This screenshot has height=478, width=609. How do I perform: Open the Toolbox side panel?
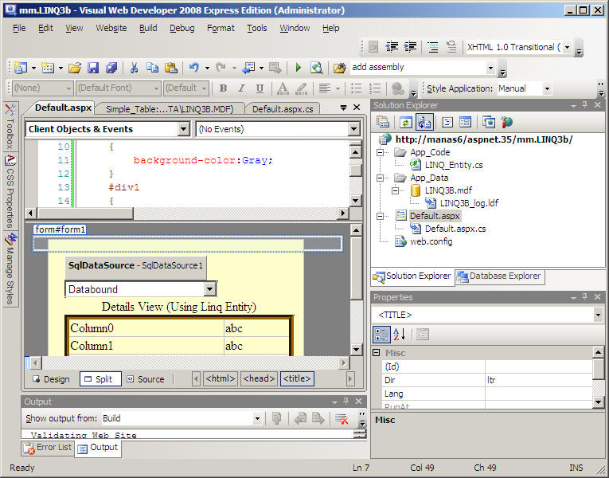[10, 127]
